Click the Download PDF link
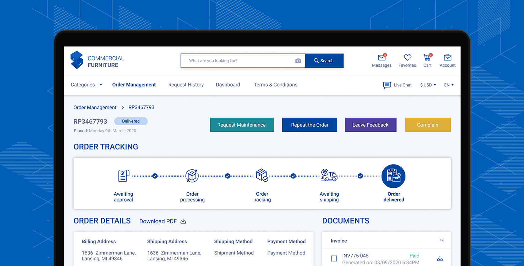 162,221
